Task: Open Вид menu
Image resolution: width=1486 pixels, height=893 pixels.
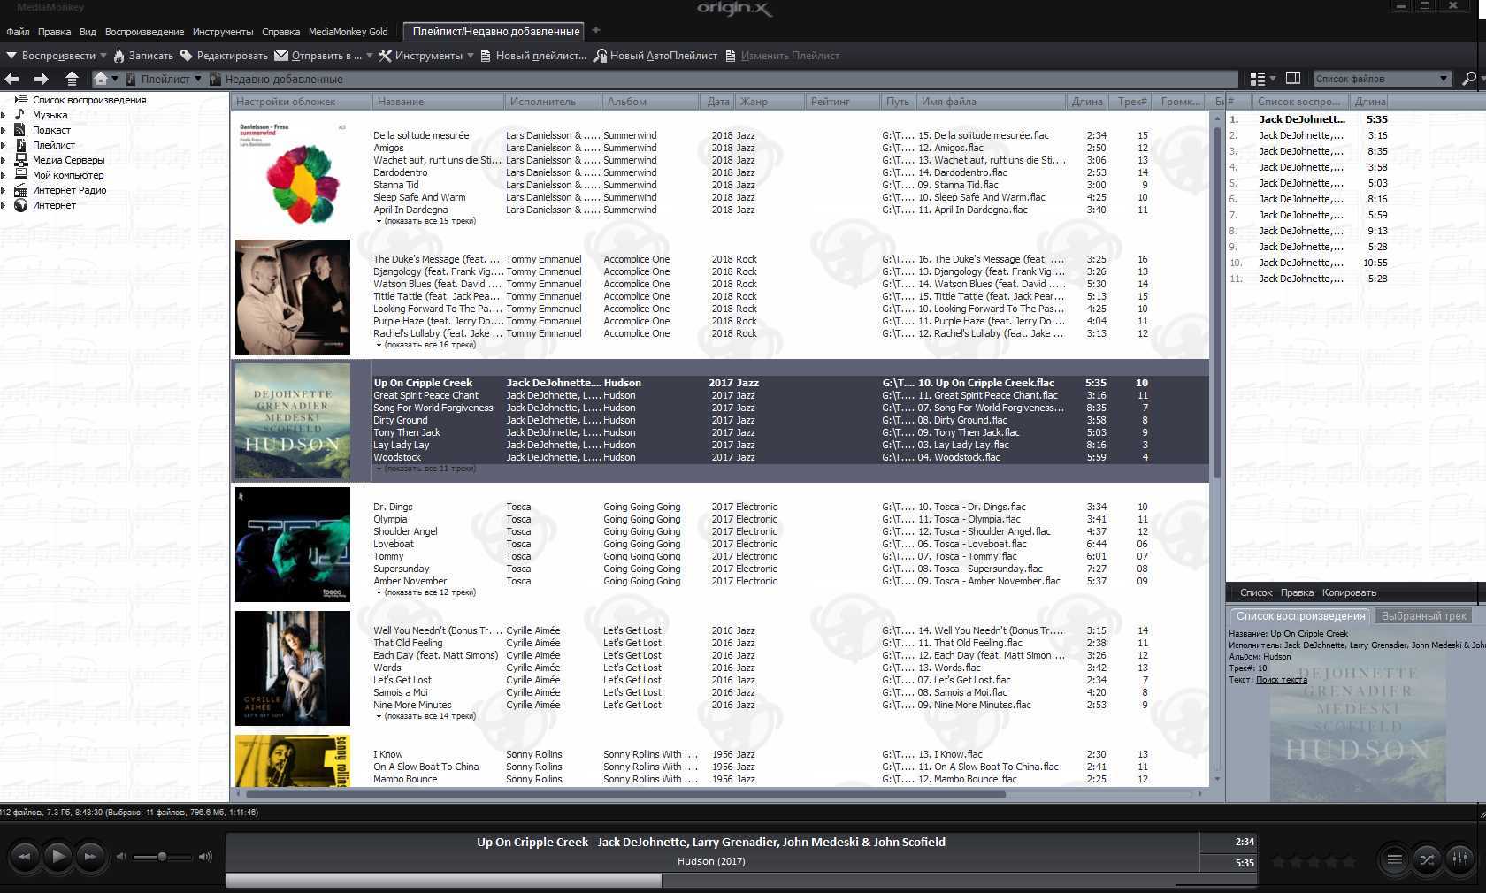Action: tap(88, 32)
